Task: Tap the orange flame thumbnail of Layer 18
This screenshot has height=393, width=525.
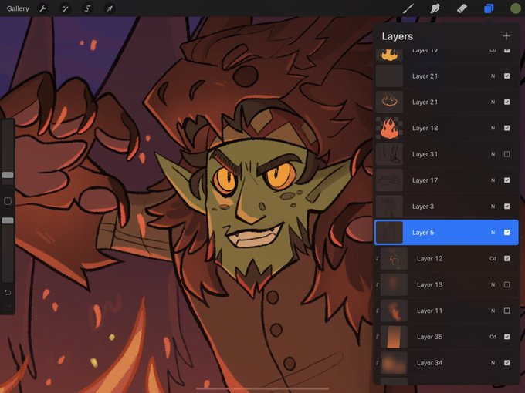Action: click(389, 128)
